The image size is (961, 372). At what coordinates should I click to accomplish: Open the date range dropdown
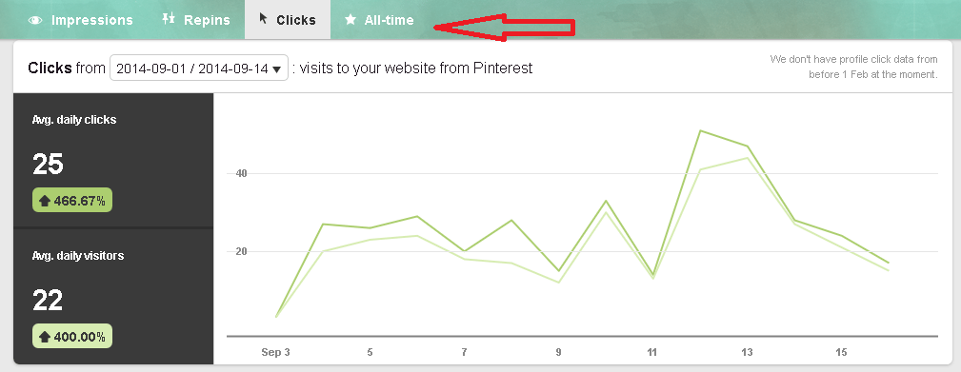coord(198,68)
